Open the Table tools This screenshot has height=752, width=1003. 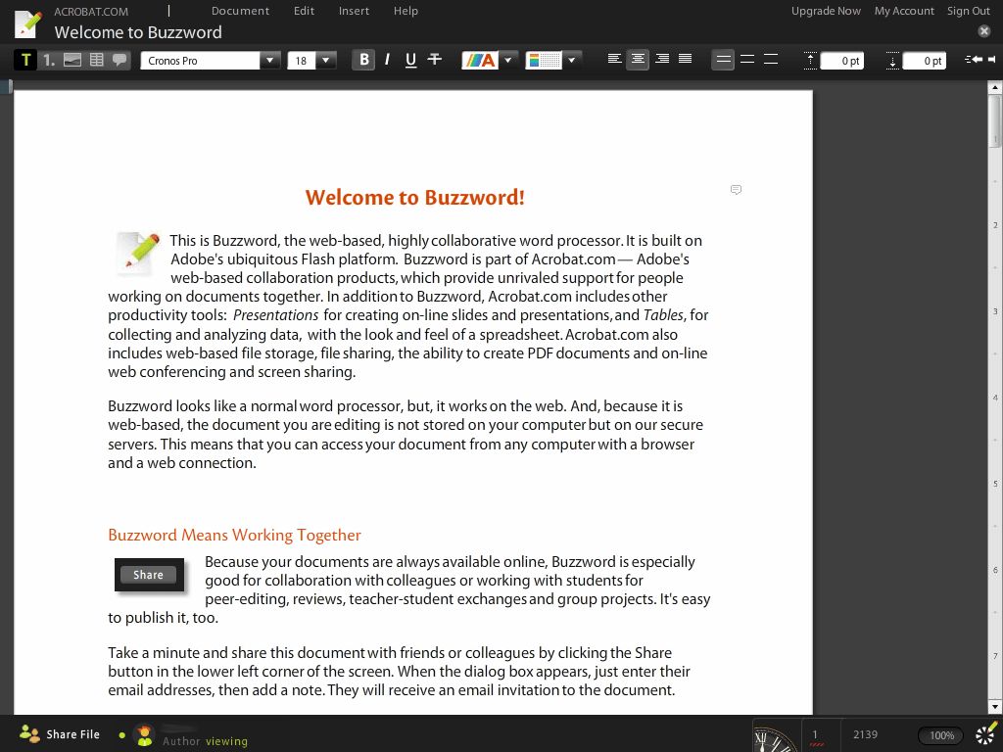(x=96, y=60)
